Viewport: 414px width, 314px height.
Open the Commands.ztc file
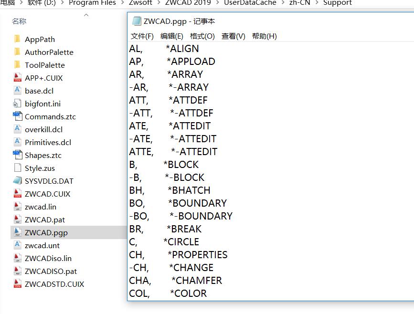pos(49,116)
